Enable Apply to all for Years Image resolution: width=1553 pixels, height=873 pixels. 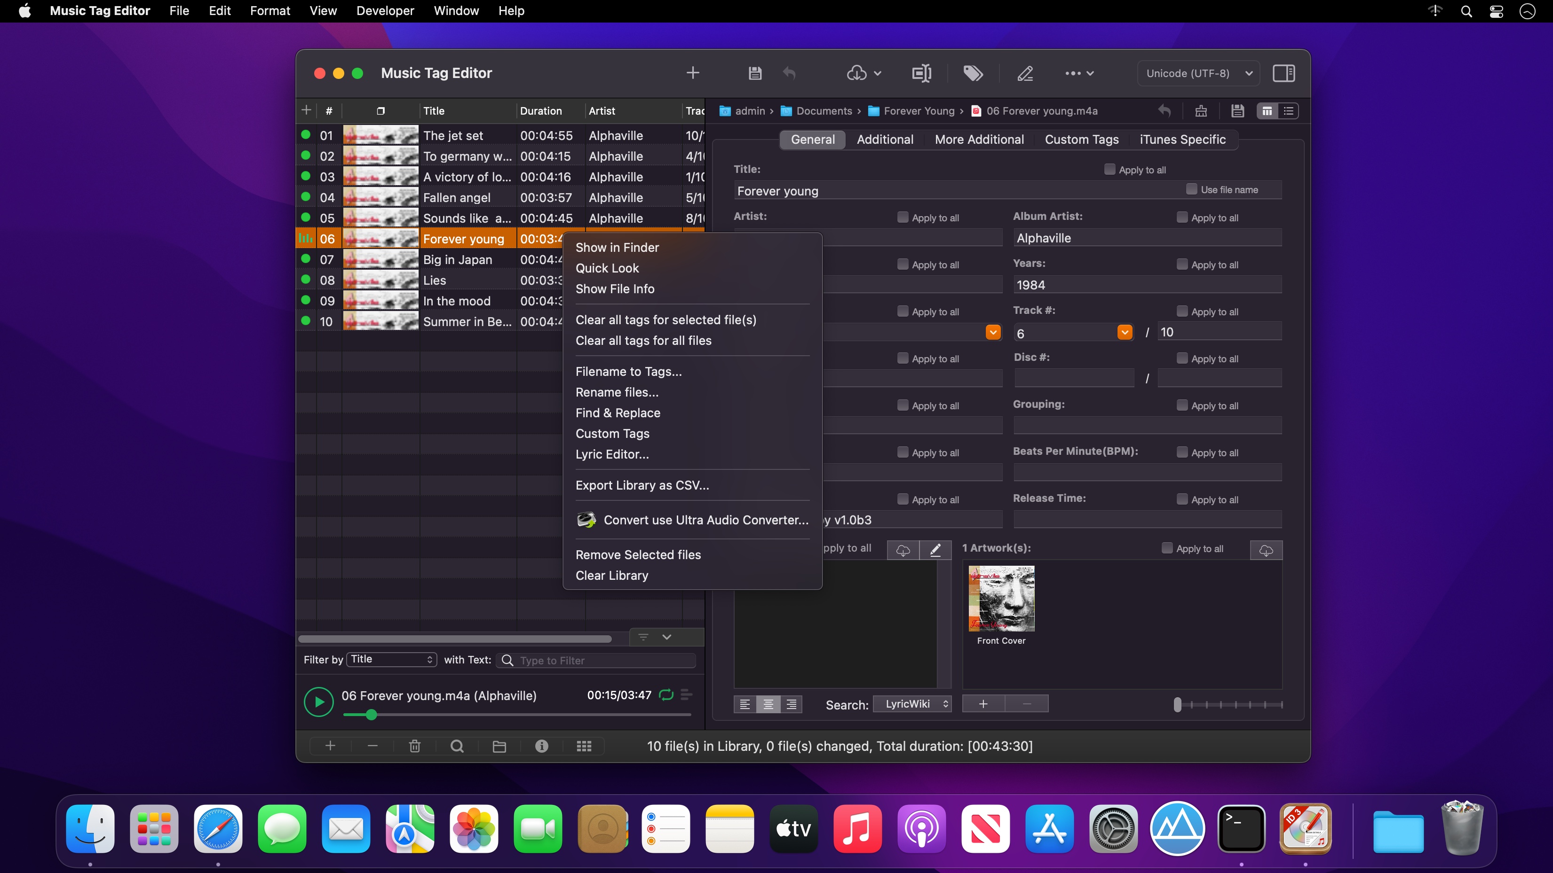pyautogui.click(x=1181, y=264)
